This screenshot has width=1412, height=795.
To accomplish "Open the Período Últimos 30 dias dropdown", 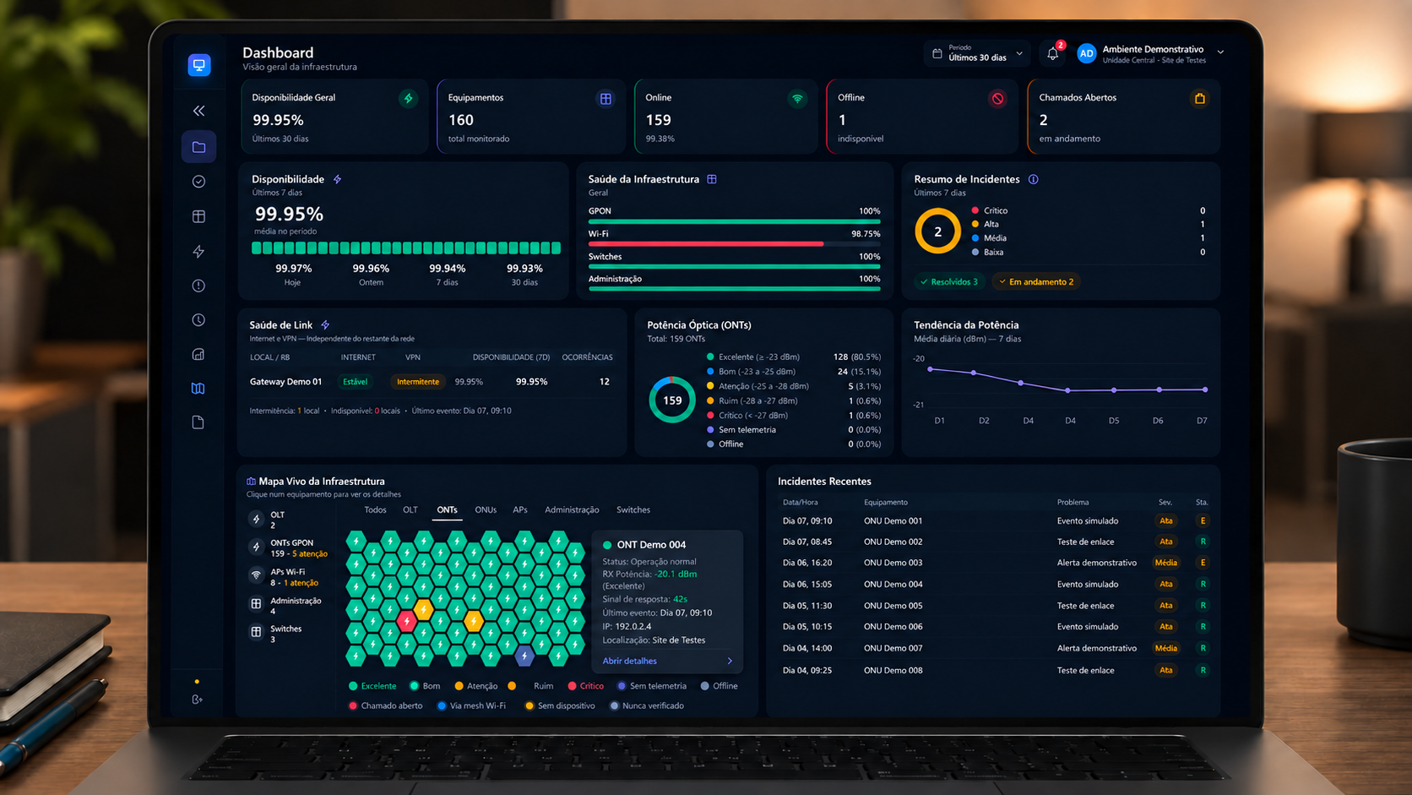I will 978,53.
